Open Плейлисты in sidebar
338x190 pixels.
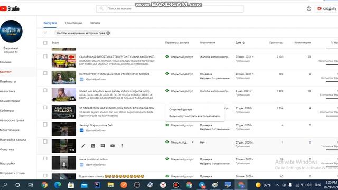click(8, 81)
